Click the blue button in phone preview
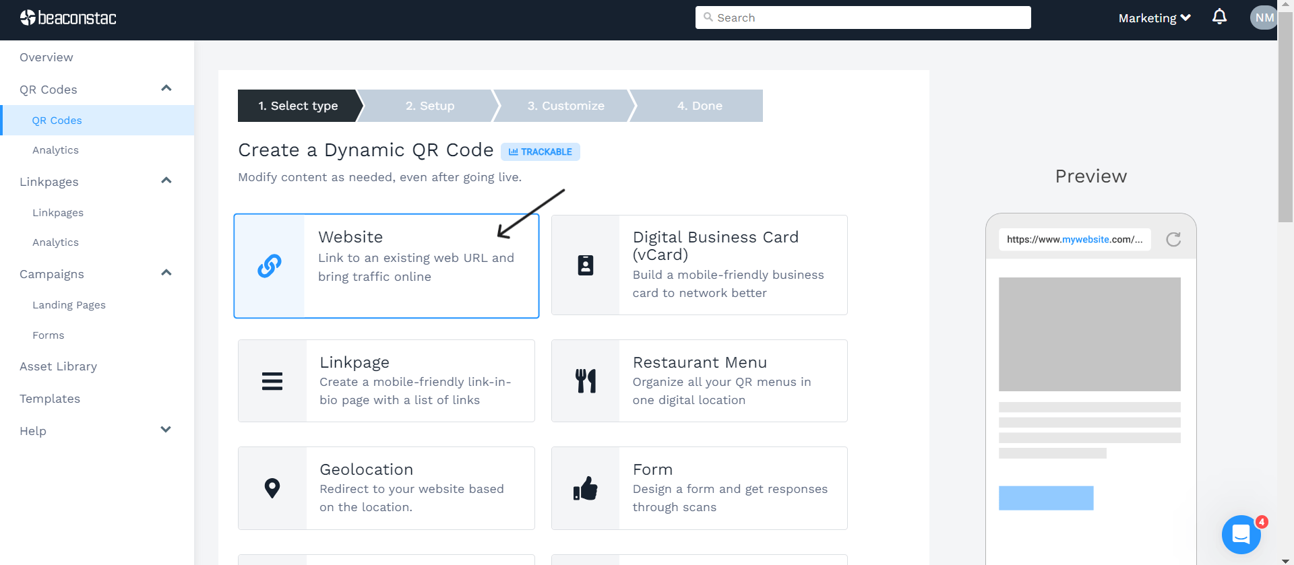 [1045, 498]
